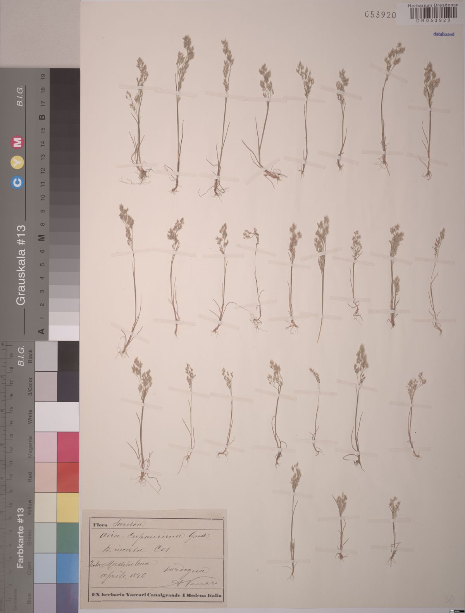Click the saturated green color patch
The width and height of the screenshot is (465, 613).
[x=68, y=538]
